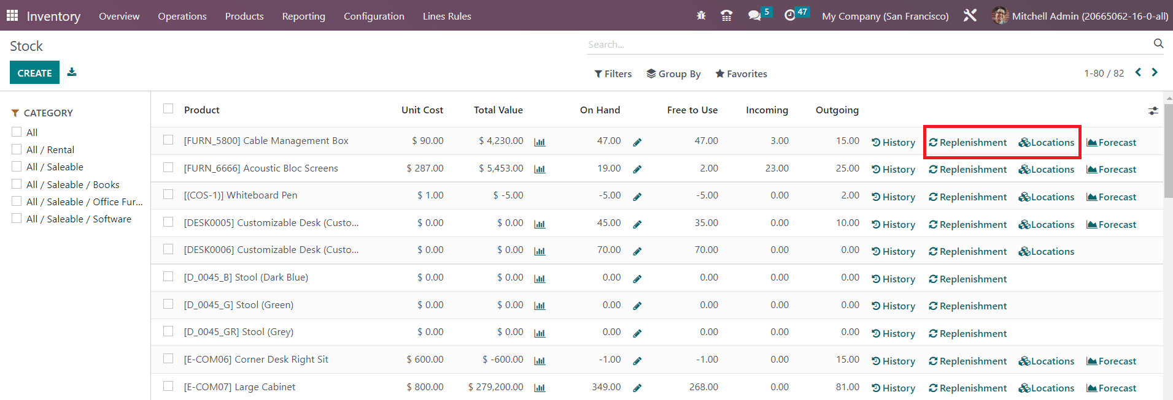Image resolution: width=1173 pixels, height=400 pixels.
Task: Open the conversations chat icon
Action: click(754, 16)
